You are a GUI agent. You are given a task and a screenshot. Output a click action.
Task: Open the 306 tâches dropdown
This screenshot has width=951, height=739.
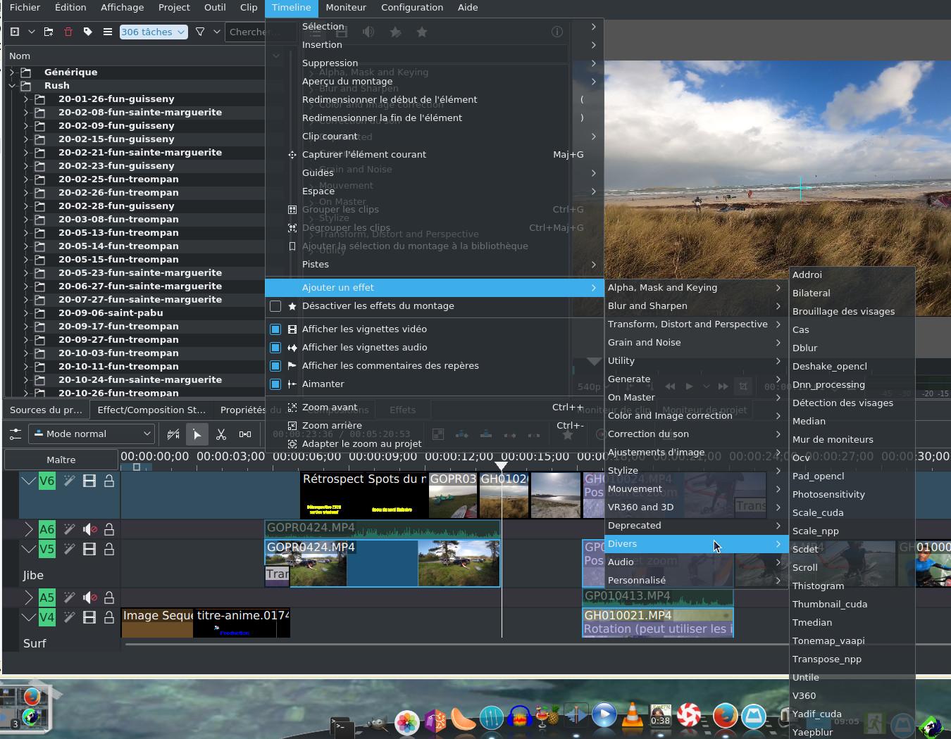point(153,32)
